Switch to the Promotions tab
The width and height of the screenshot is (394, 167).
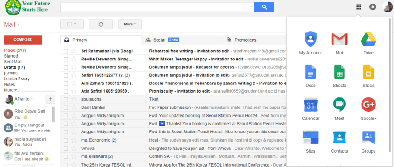tap(254, 40)
